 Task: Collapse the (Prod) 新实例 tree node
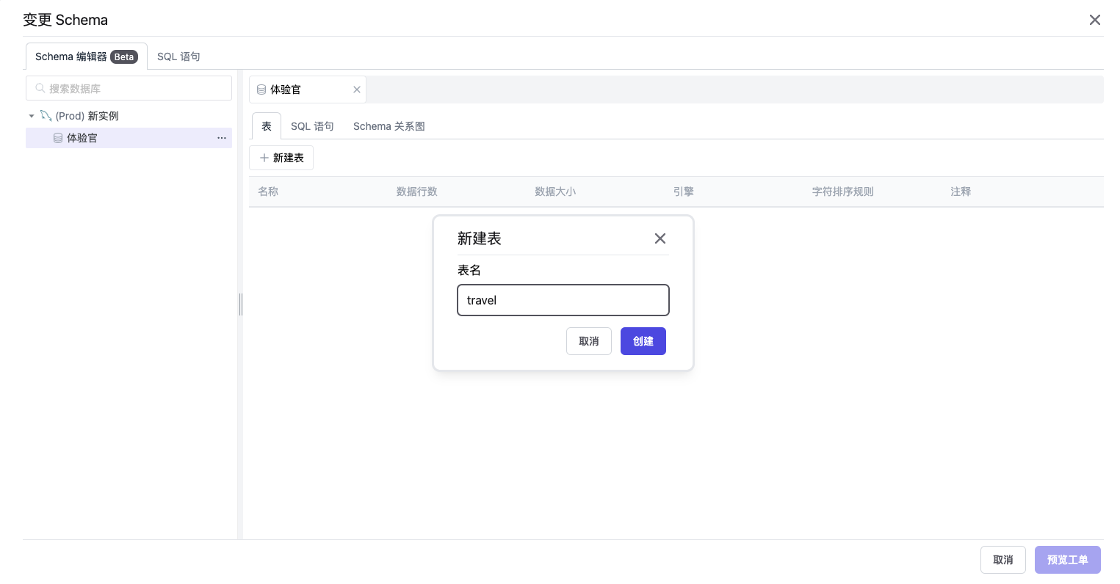click(32, 116)
